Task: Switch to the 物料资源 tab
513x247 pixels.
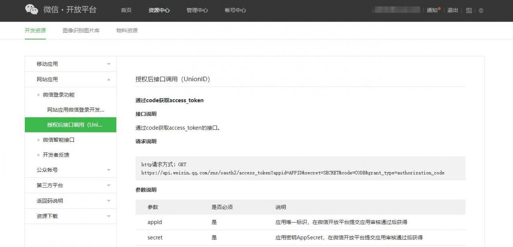Action: click(127, 30)
